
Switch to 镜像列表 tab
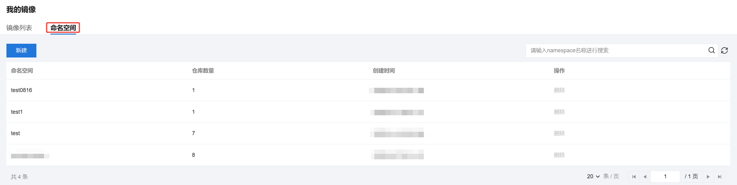click(x=19, y=28)
